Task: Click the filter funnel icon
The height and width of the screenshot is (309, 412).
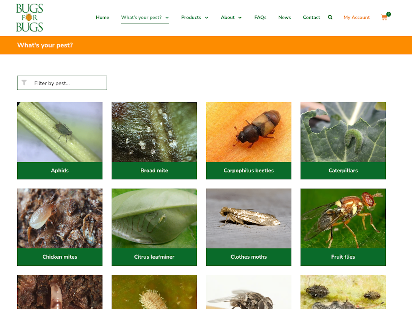Action: click(x=24, y=83)
